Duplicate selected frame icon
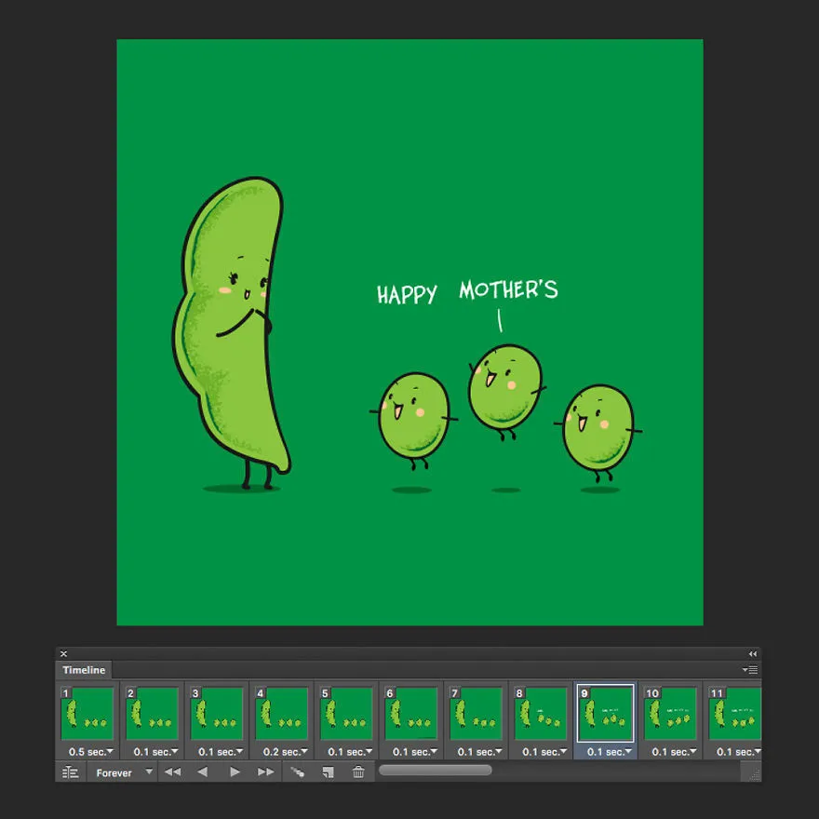 [328, 772]
